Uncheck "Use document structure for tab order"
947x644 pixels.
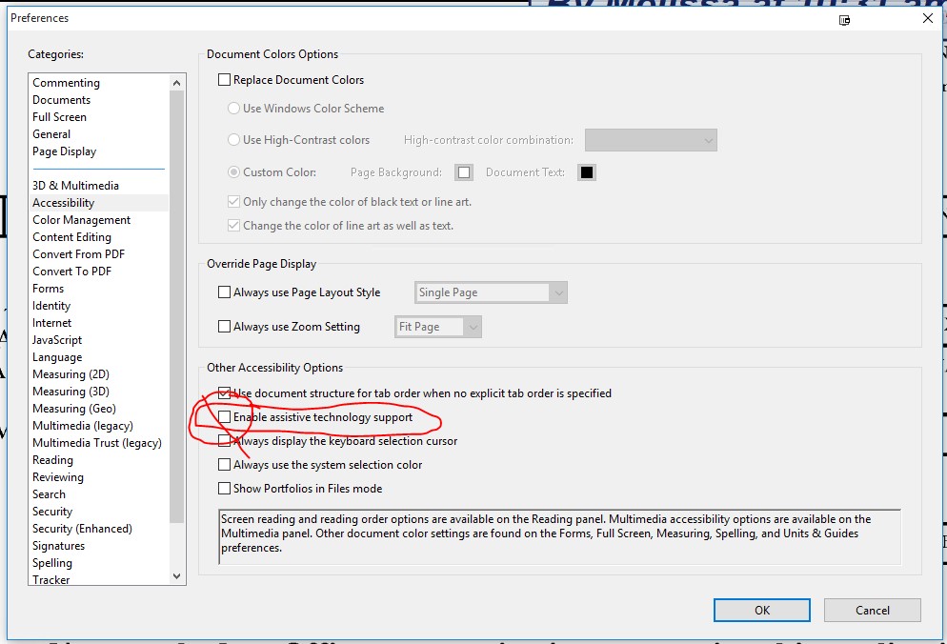point(223,392)
